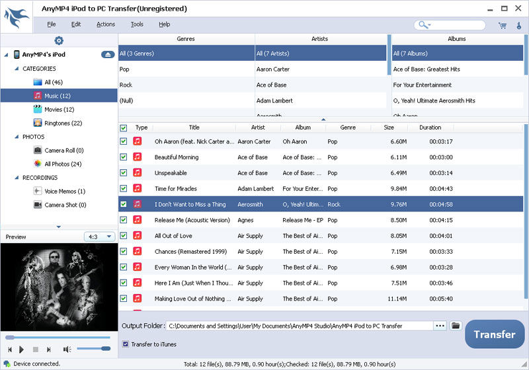
Task: Collapse the CATEGORIES section
Action: 17,69
